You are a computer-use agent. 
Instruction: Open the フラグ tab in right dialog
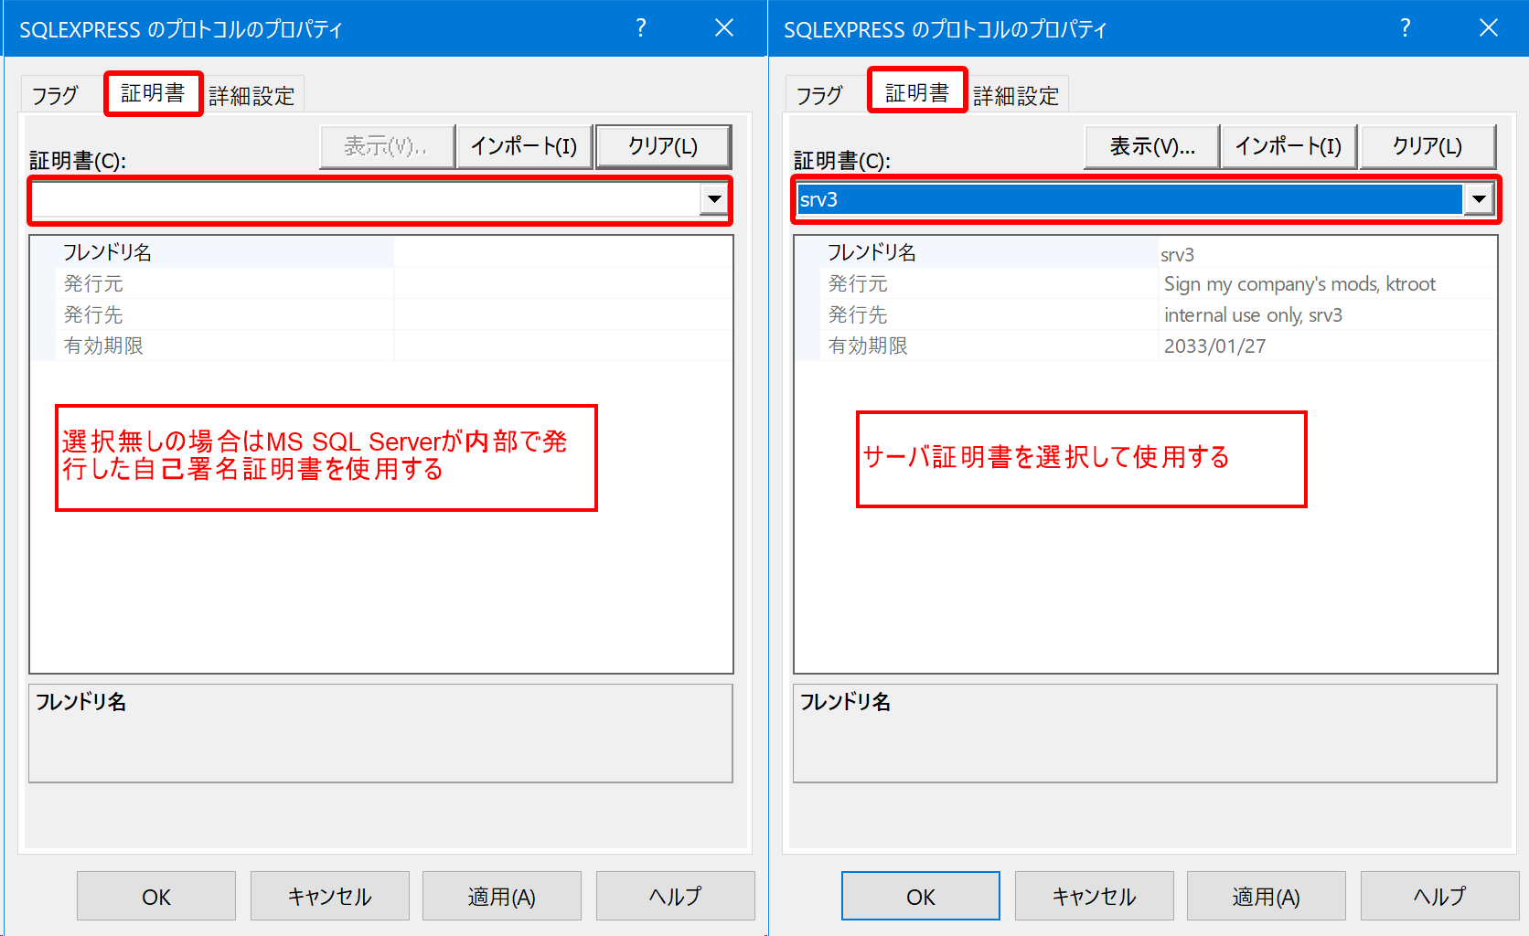pyautogui.click(x=820, y=95)
